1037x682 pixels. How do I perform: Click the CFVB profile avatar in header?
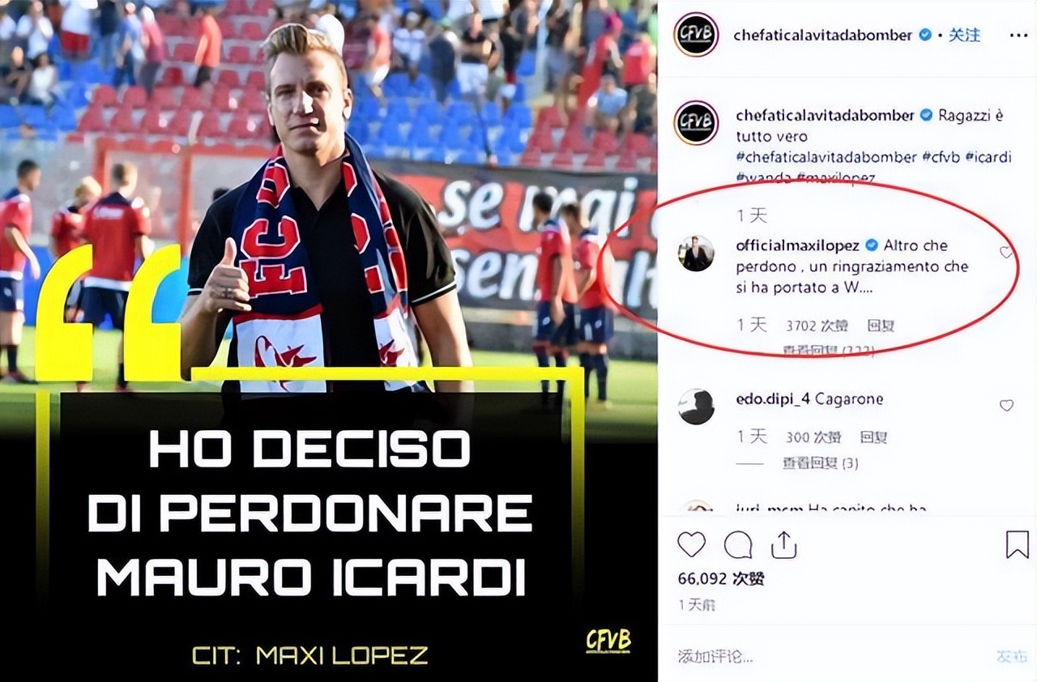696,35
